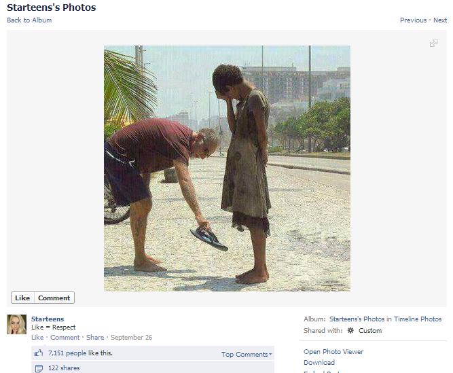Click the shares note icon

pos(39,368)
